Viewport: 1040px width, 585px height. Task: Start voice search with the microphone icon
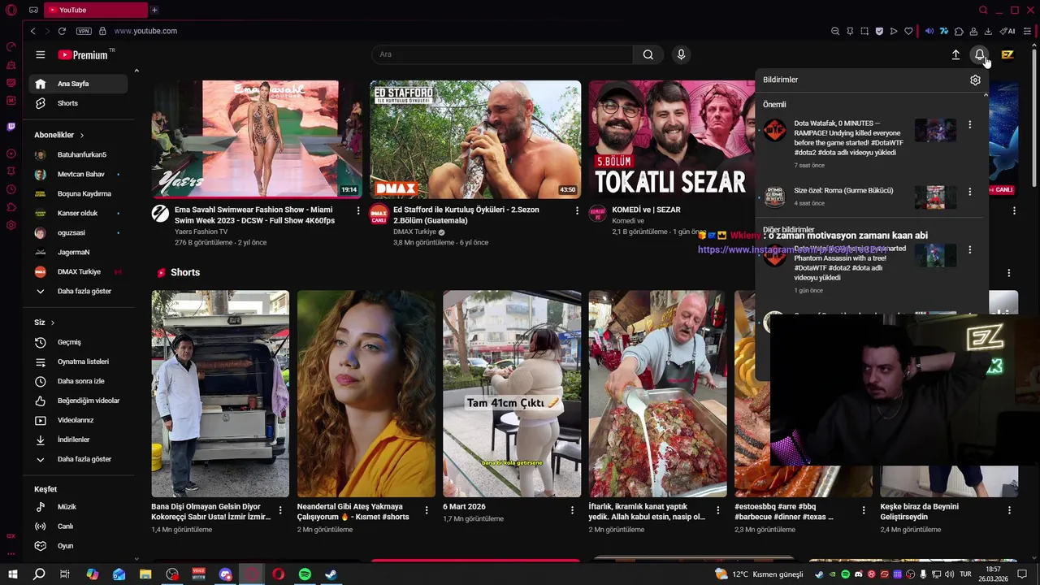coord(681,54)
